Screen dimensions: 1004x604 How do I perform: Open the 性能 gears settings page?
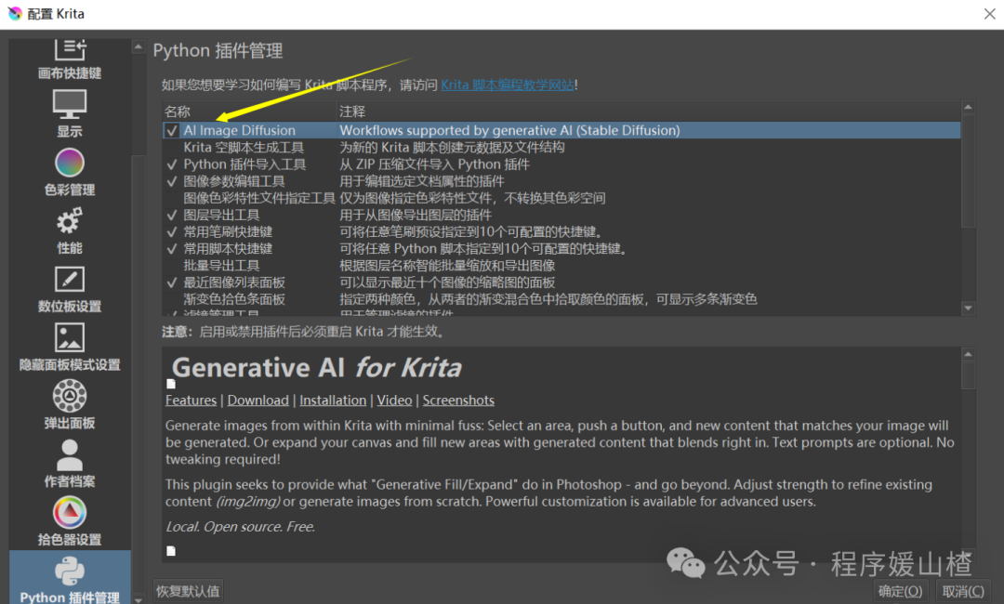70,230
